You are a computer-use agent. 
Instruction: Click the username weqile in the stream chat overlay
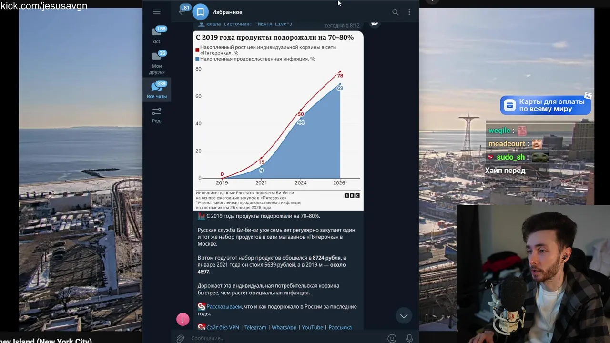[x=499, y=131]
